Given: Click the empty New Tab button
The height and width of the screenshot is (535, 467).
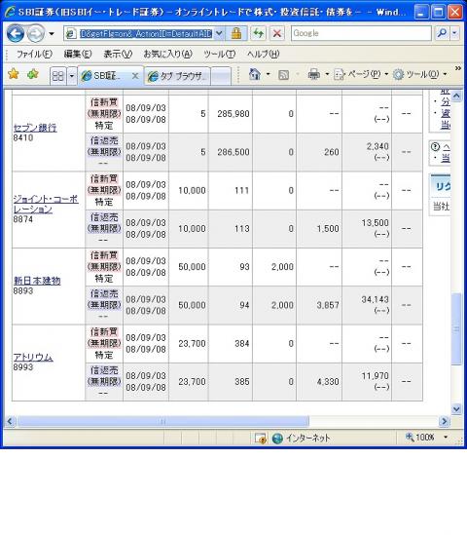Looking at the screenshot, I should coord(221,76).
